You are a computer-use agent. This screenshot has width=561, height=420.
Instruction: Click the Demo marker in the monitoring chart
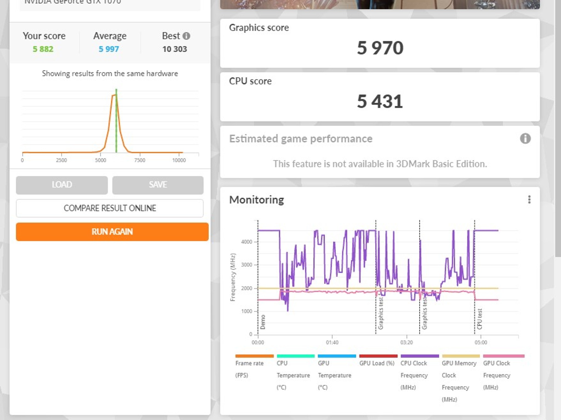click(263, 322)
